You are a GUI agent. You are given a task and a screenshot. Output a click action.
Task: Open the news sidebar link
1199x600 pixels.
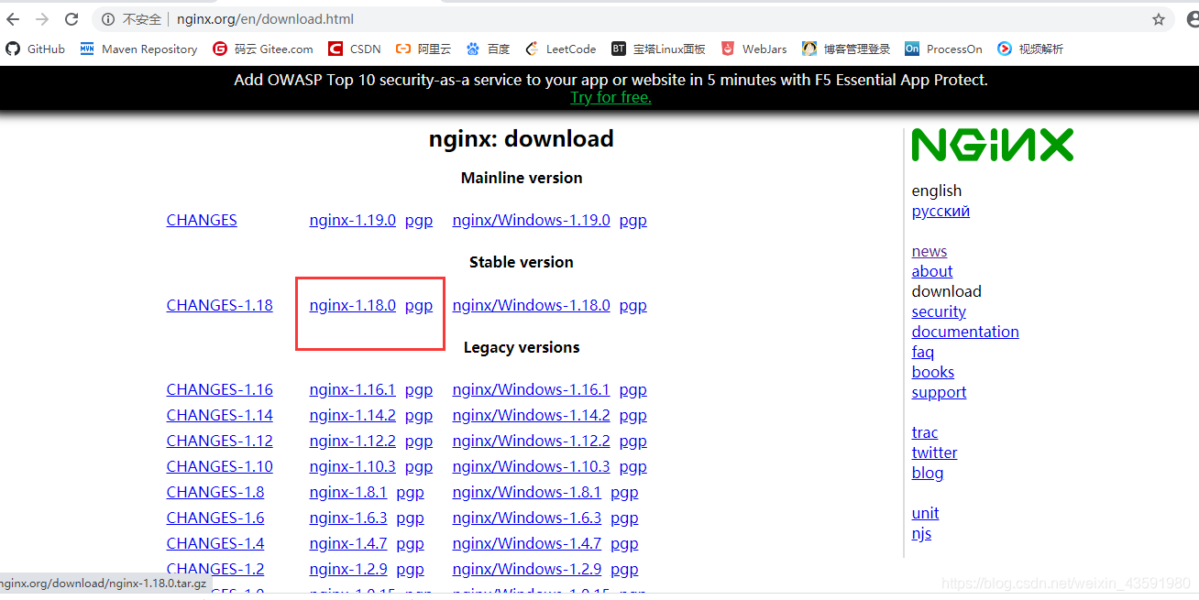coord(929,251)
